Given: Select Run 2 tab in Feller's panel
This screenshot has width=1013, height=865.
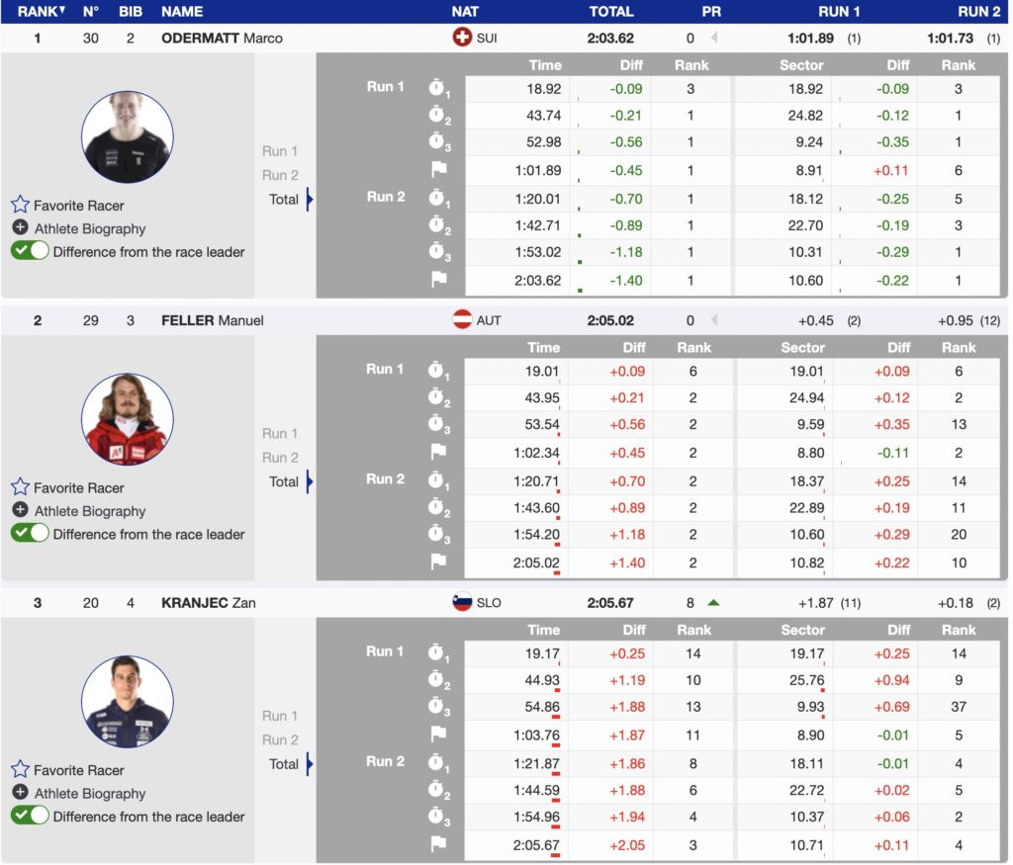Looking at the screenshot, I should pos(280,458).
